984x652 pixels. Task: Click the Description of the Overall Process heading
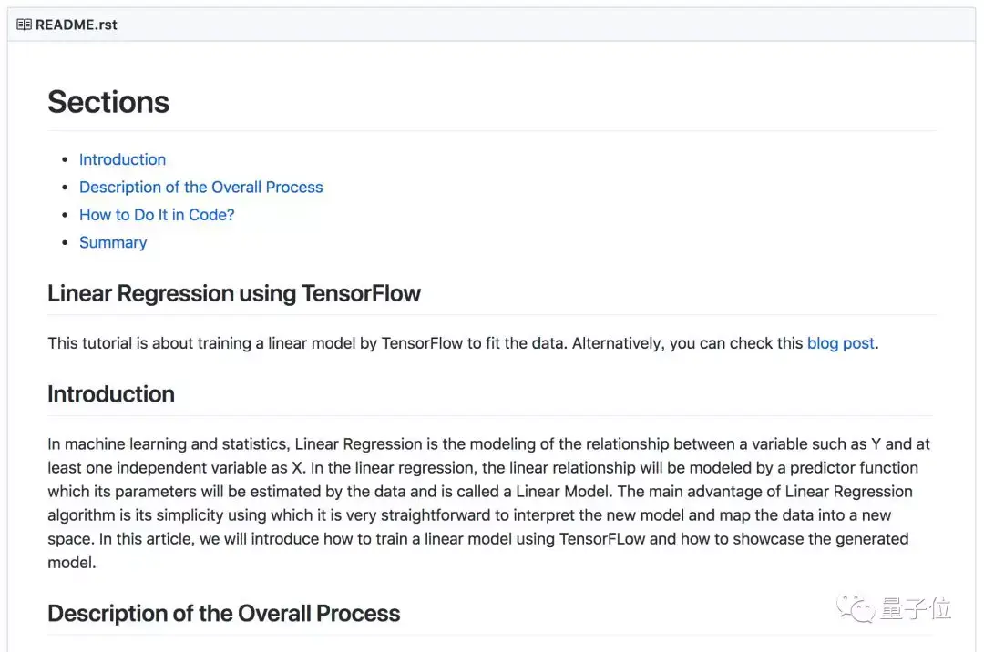tap(223, 613)
